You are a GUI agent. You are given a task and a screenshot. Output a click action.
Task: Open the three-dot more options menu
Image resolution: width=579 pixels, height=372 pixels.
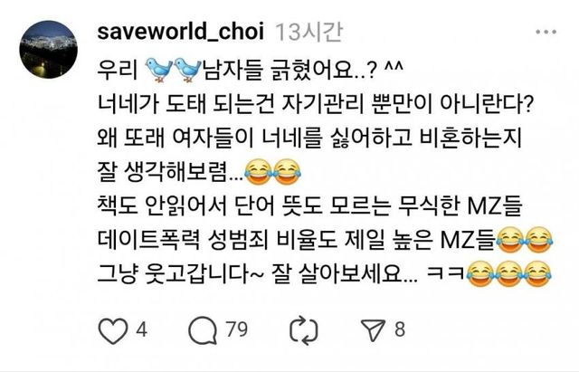(x=546, y=32)
